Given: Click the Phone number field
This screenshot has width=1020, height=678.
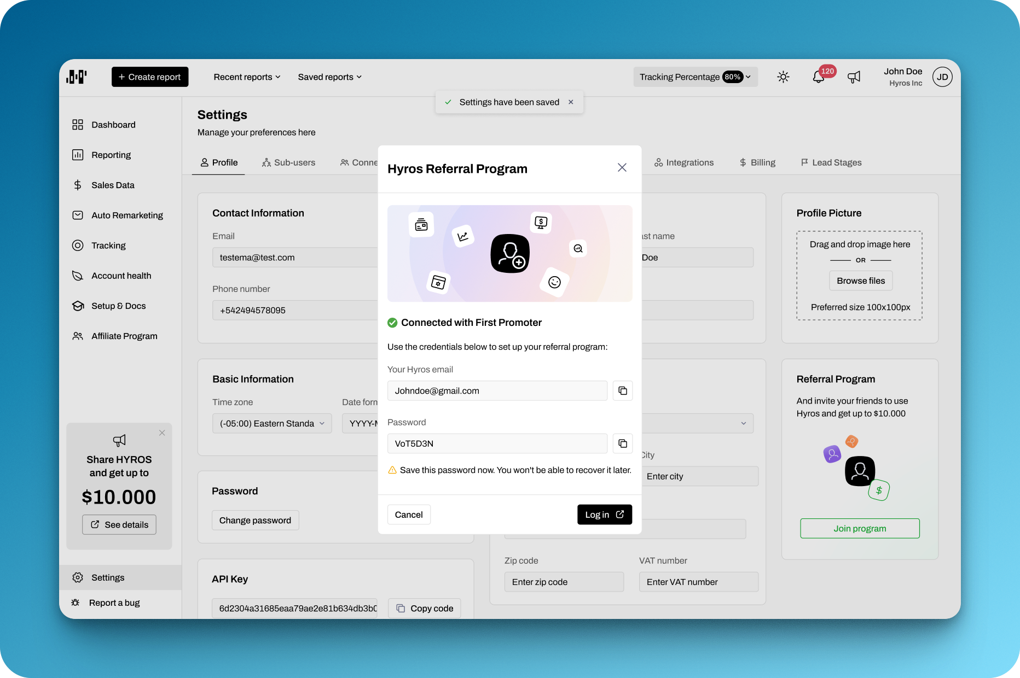Looking at the screenshot, I should pyautogui.click(x=295, y=310).
